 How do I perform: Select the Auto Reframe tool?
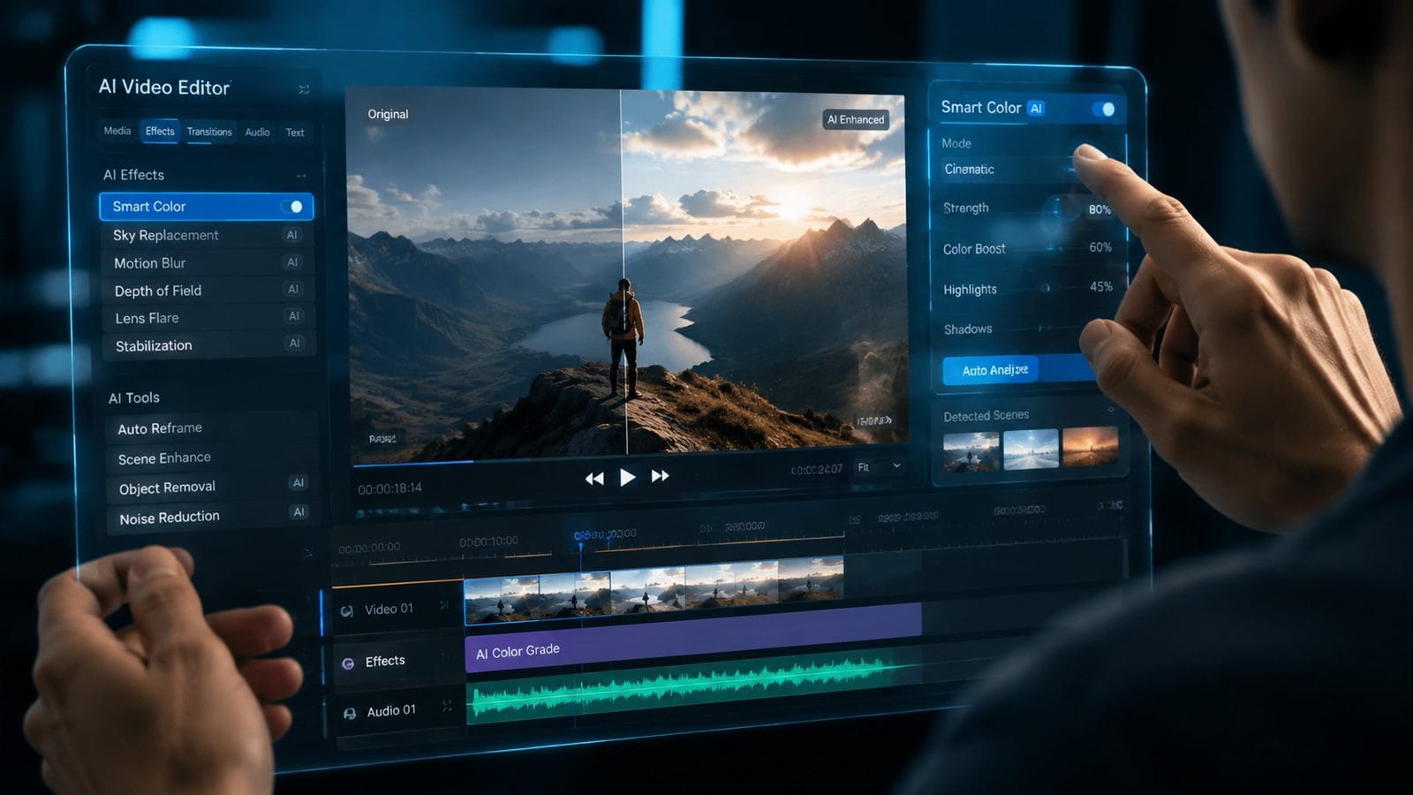coord(210,428)
